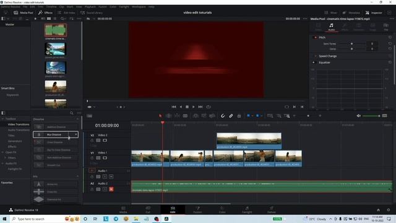The height and width of the screenshot is (223, 396).
Task: Open the Fairlight page
Action: click(x=247, y=209)
